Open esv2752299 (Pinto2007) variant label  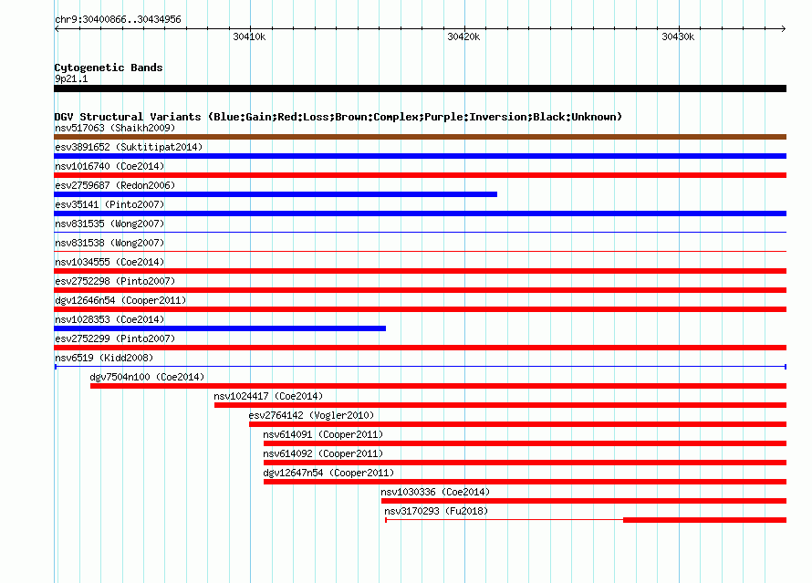click(115, 338)
